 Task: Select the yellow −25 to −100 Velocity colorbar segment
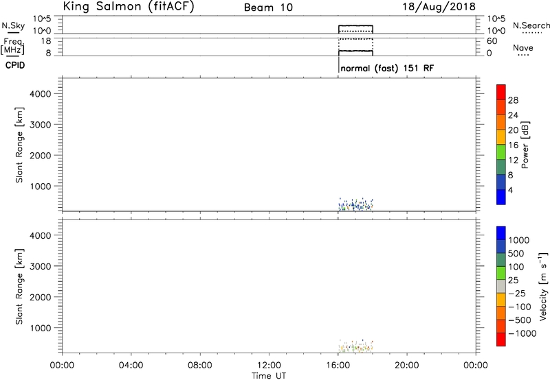click(x=501, y=300)
